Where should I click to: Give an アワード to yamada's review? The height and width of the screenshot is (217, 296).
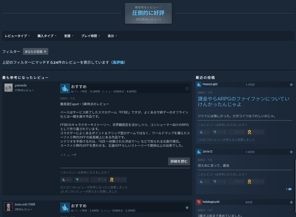tap(118, 179)
